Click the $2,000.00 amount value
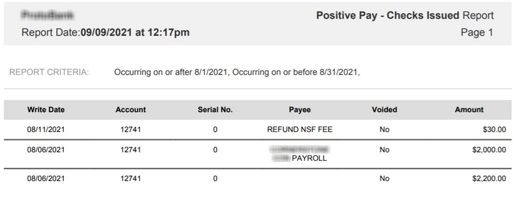This screenshot has width=519, height=198. click(489, 150)
